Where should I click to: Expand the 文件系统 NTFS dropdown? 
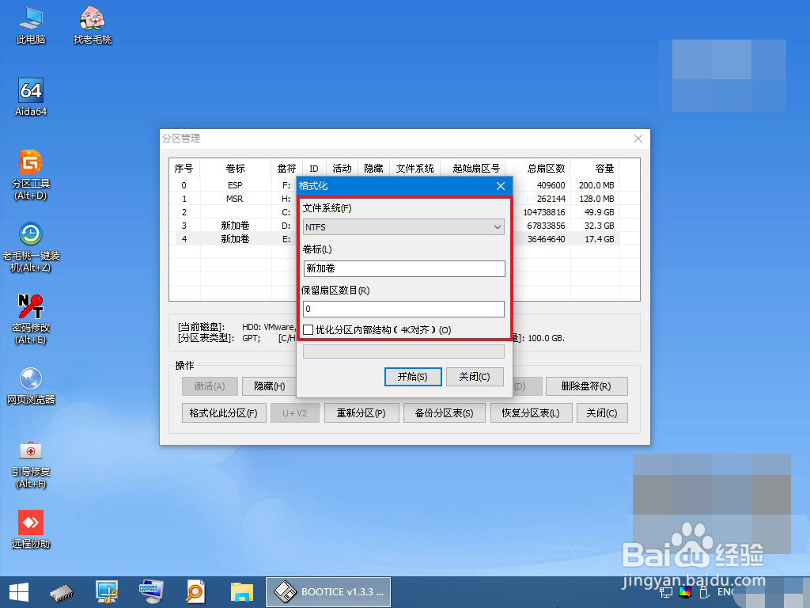pyautogui.click(x=403, y=227)
